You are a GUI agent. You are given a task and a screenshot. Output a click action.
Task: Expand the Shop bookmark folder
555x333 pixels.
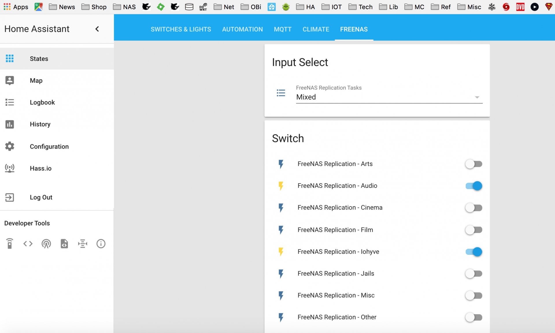[94, 7]
